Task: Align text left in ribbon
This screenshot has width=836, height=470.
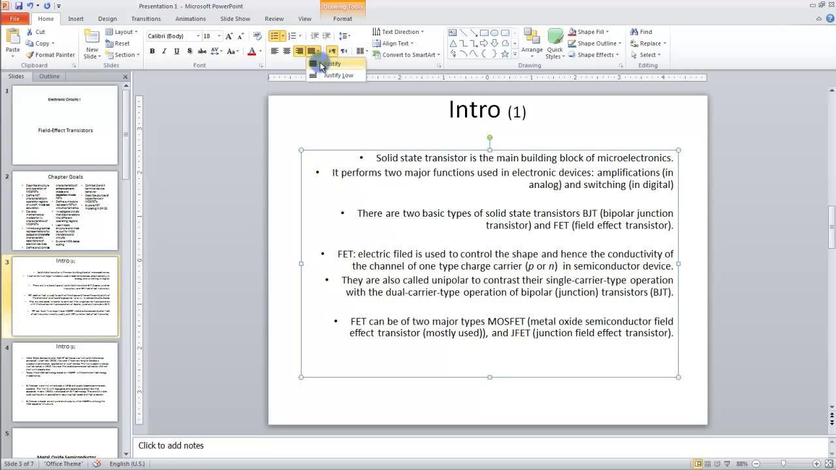Action: coord(274,51)
